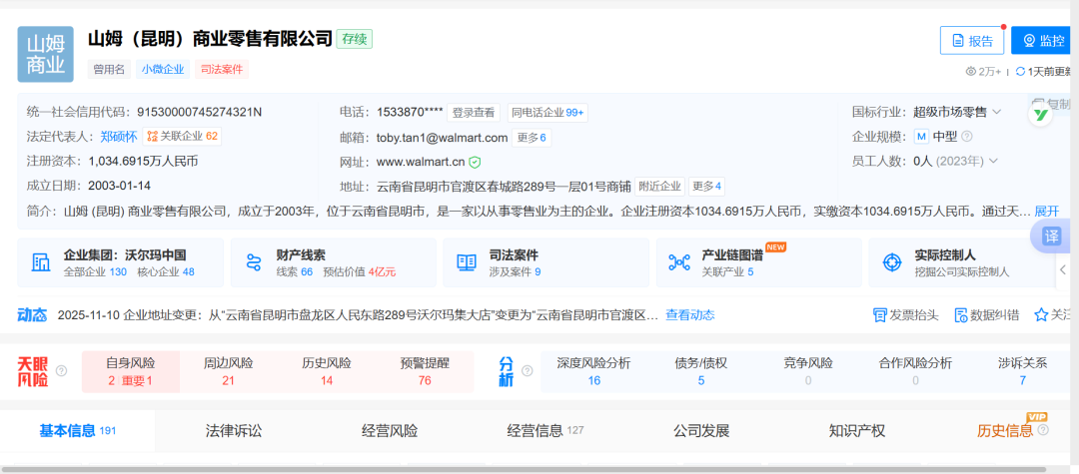Switch to 公司发展 tab
Viewport: 1079px width, 474px height.
tap(701, 431)
